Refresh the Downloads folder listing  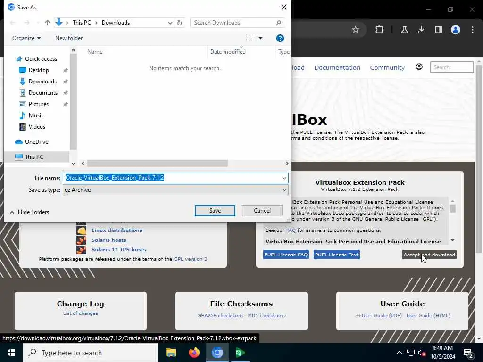[x=180, y=23]
